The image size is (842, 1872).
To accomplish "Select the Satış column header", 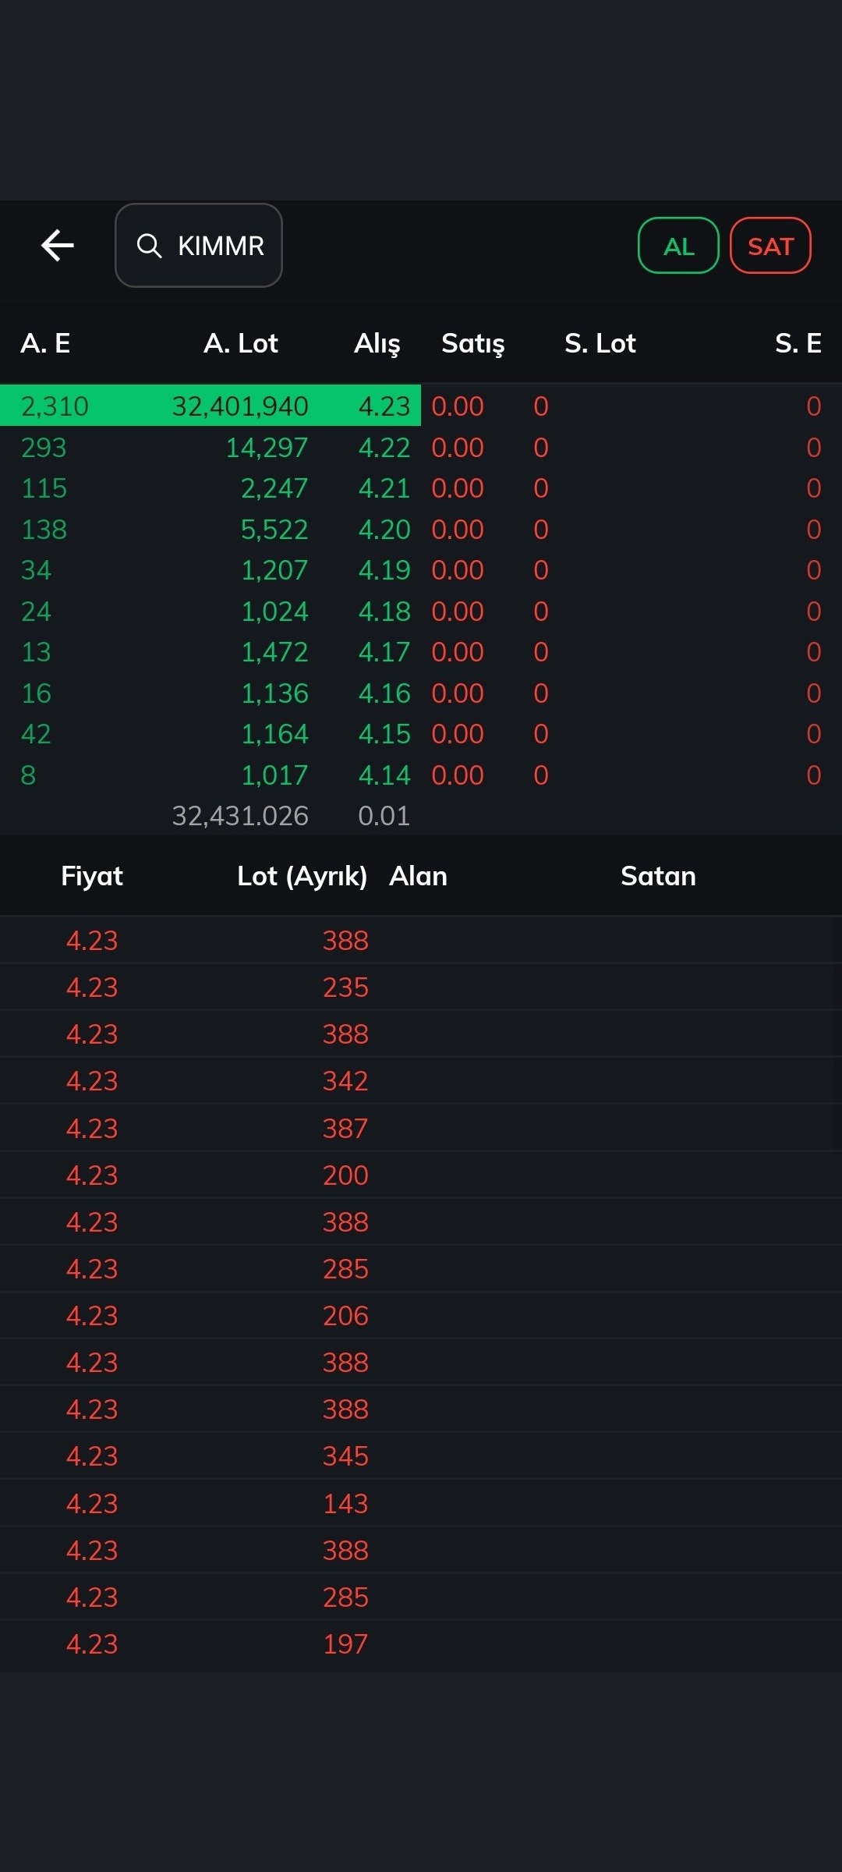I will (473, 343).
